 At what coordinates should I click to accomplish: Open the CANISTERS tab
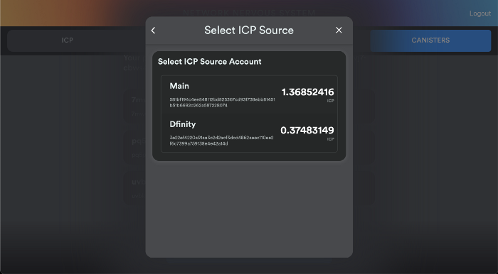[430, 40]
